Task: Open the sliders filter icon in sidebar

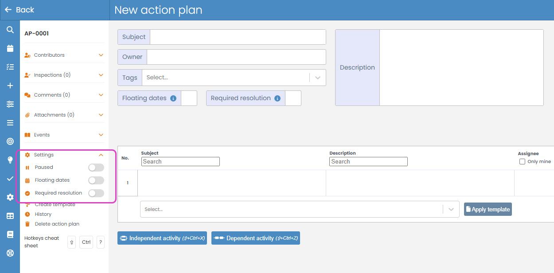Action: (x=10, y=104)
